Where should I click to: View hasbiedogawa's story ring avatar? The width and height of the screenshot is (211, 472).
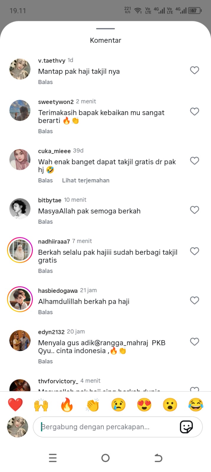point(20,299)
